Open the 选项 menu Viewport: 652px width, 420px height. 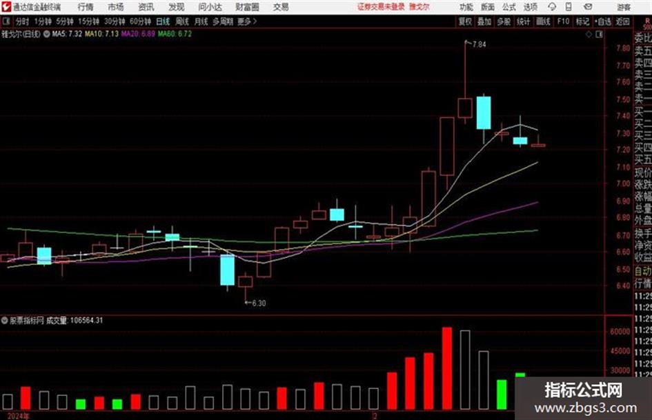pyautogui.click(x=531, y=7)
